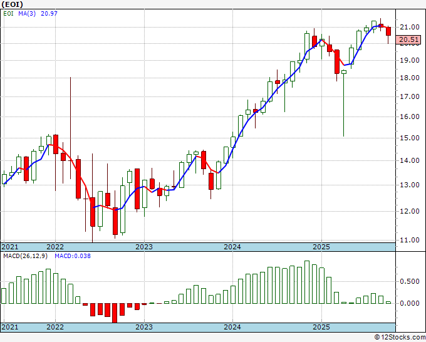
Task: Select 2021 on the MACD panel time axis
Action: pyautogui.click(x=10, y=327)
